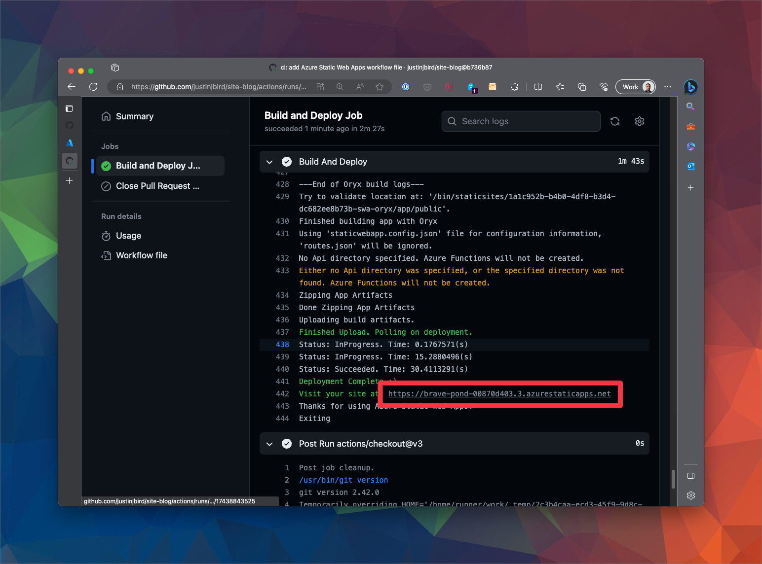Collapse the Build And Deploy step
This screenshot has height=564, width=762.
(x=269, y=162)
